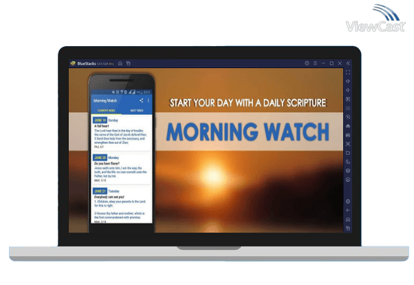
Task: Click the circular arrow icon below layers
Action: tap(348, 180)
